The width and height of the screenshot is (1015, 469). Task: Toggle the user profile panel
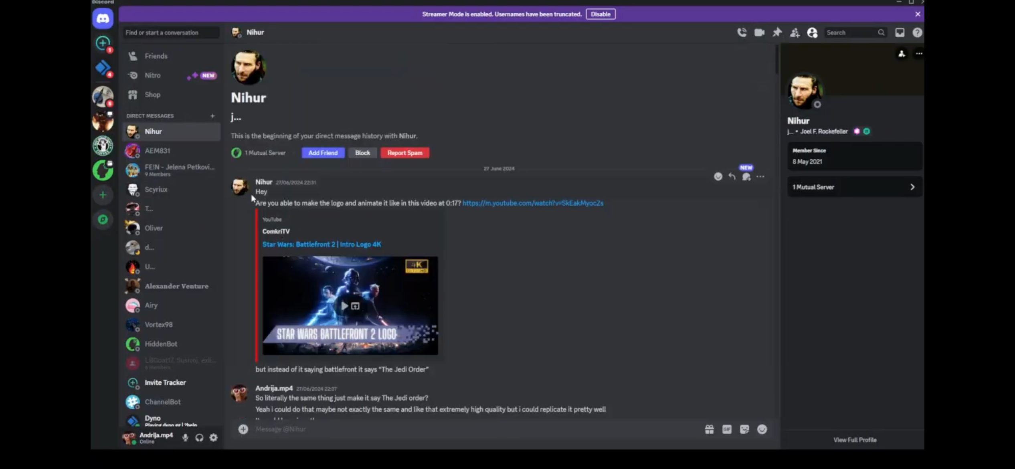click(812, 32)
